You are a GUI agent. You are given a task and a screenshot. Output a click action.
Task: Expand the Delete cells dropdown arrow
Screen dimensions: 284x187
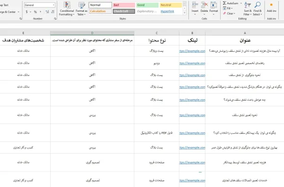coord(204,14)
